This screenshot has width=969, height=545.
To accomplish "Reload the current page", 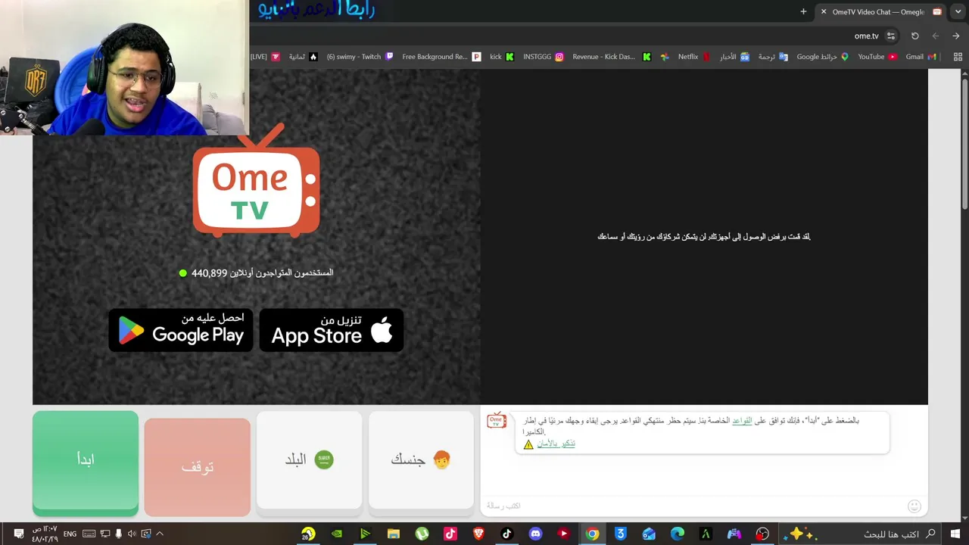I will click(x=915, y=36).
